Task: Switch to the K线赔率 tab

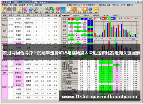Action: point(96,16)
